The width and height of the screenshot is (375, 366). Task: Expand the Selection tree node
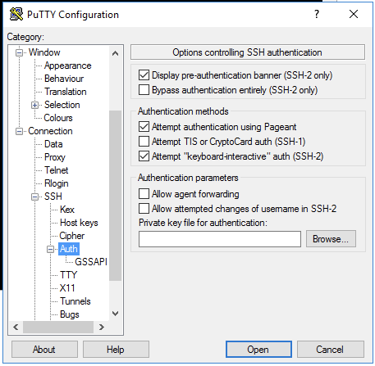coord(34,105)
